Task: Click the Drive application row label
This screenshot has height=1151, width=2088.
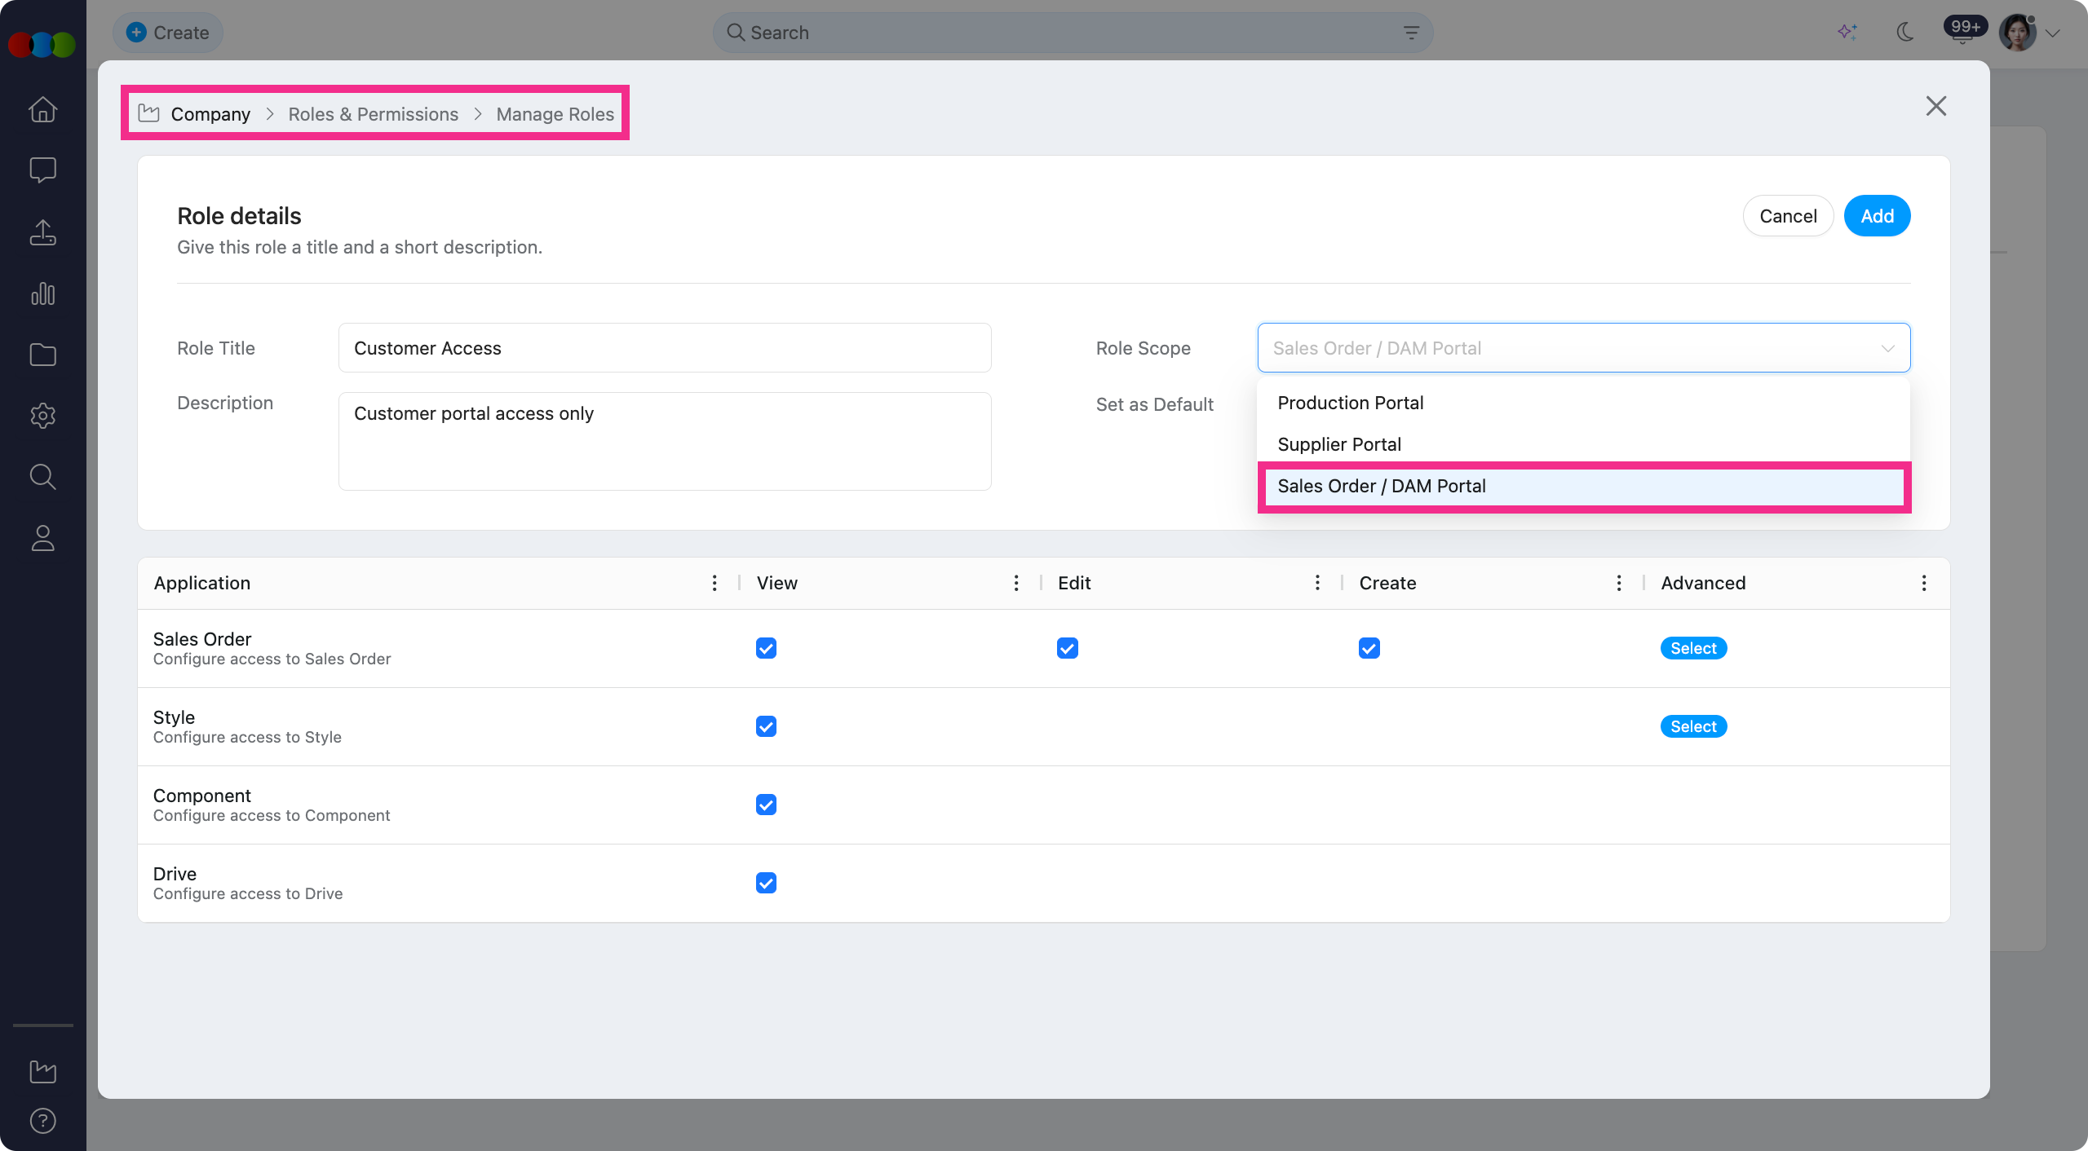Action: click(175, 874)
